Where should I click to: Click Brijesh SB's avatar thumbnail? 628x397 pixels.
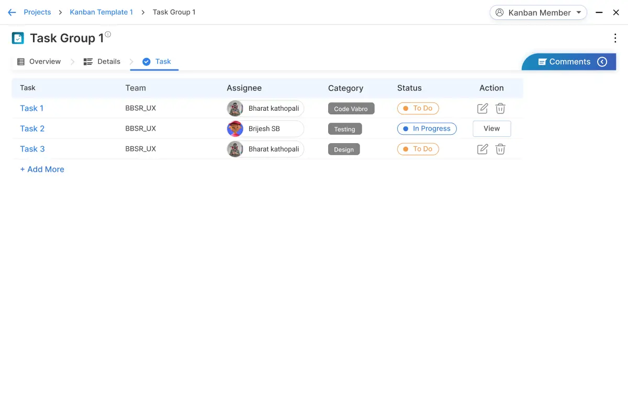click(x=235, y=129)
